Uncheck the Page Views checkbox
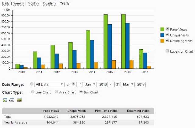 pyautogui.click(x=167, y=29)
